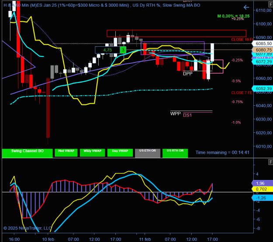Click the -0.5% percentage level label
The width and height of the screenshot is (273, 242).
point(236,81)
